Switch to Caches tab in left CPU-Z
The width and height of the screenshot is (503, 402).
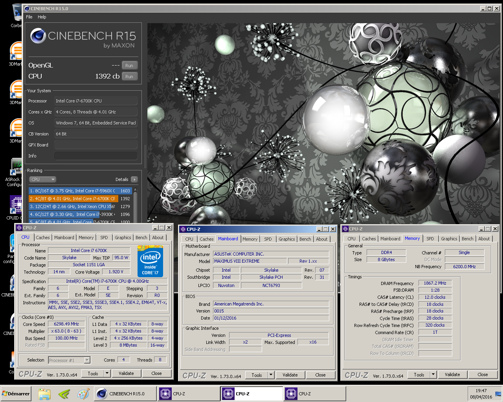click(43, 238)
